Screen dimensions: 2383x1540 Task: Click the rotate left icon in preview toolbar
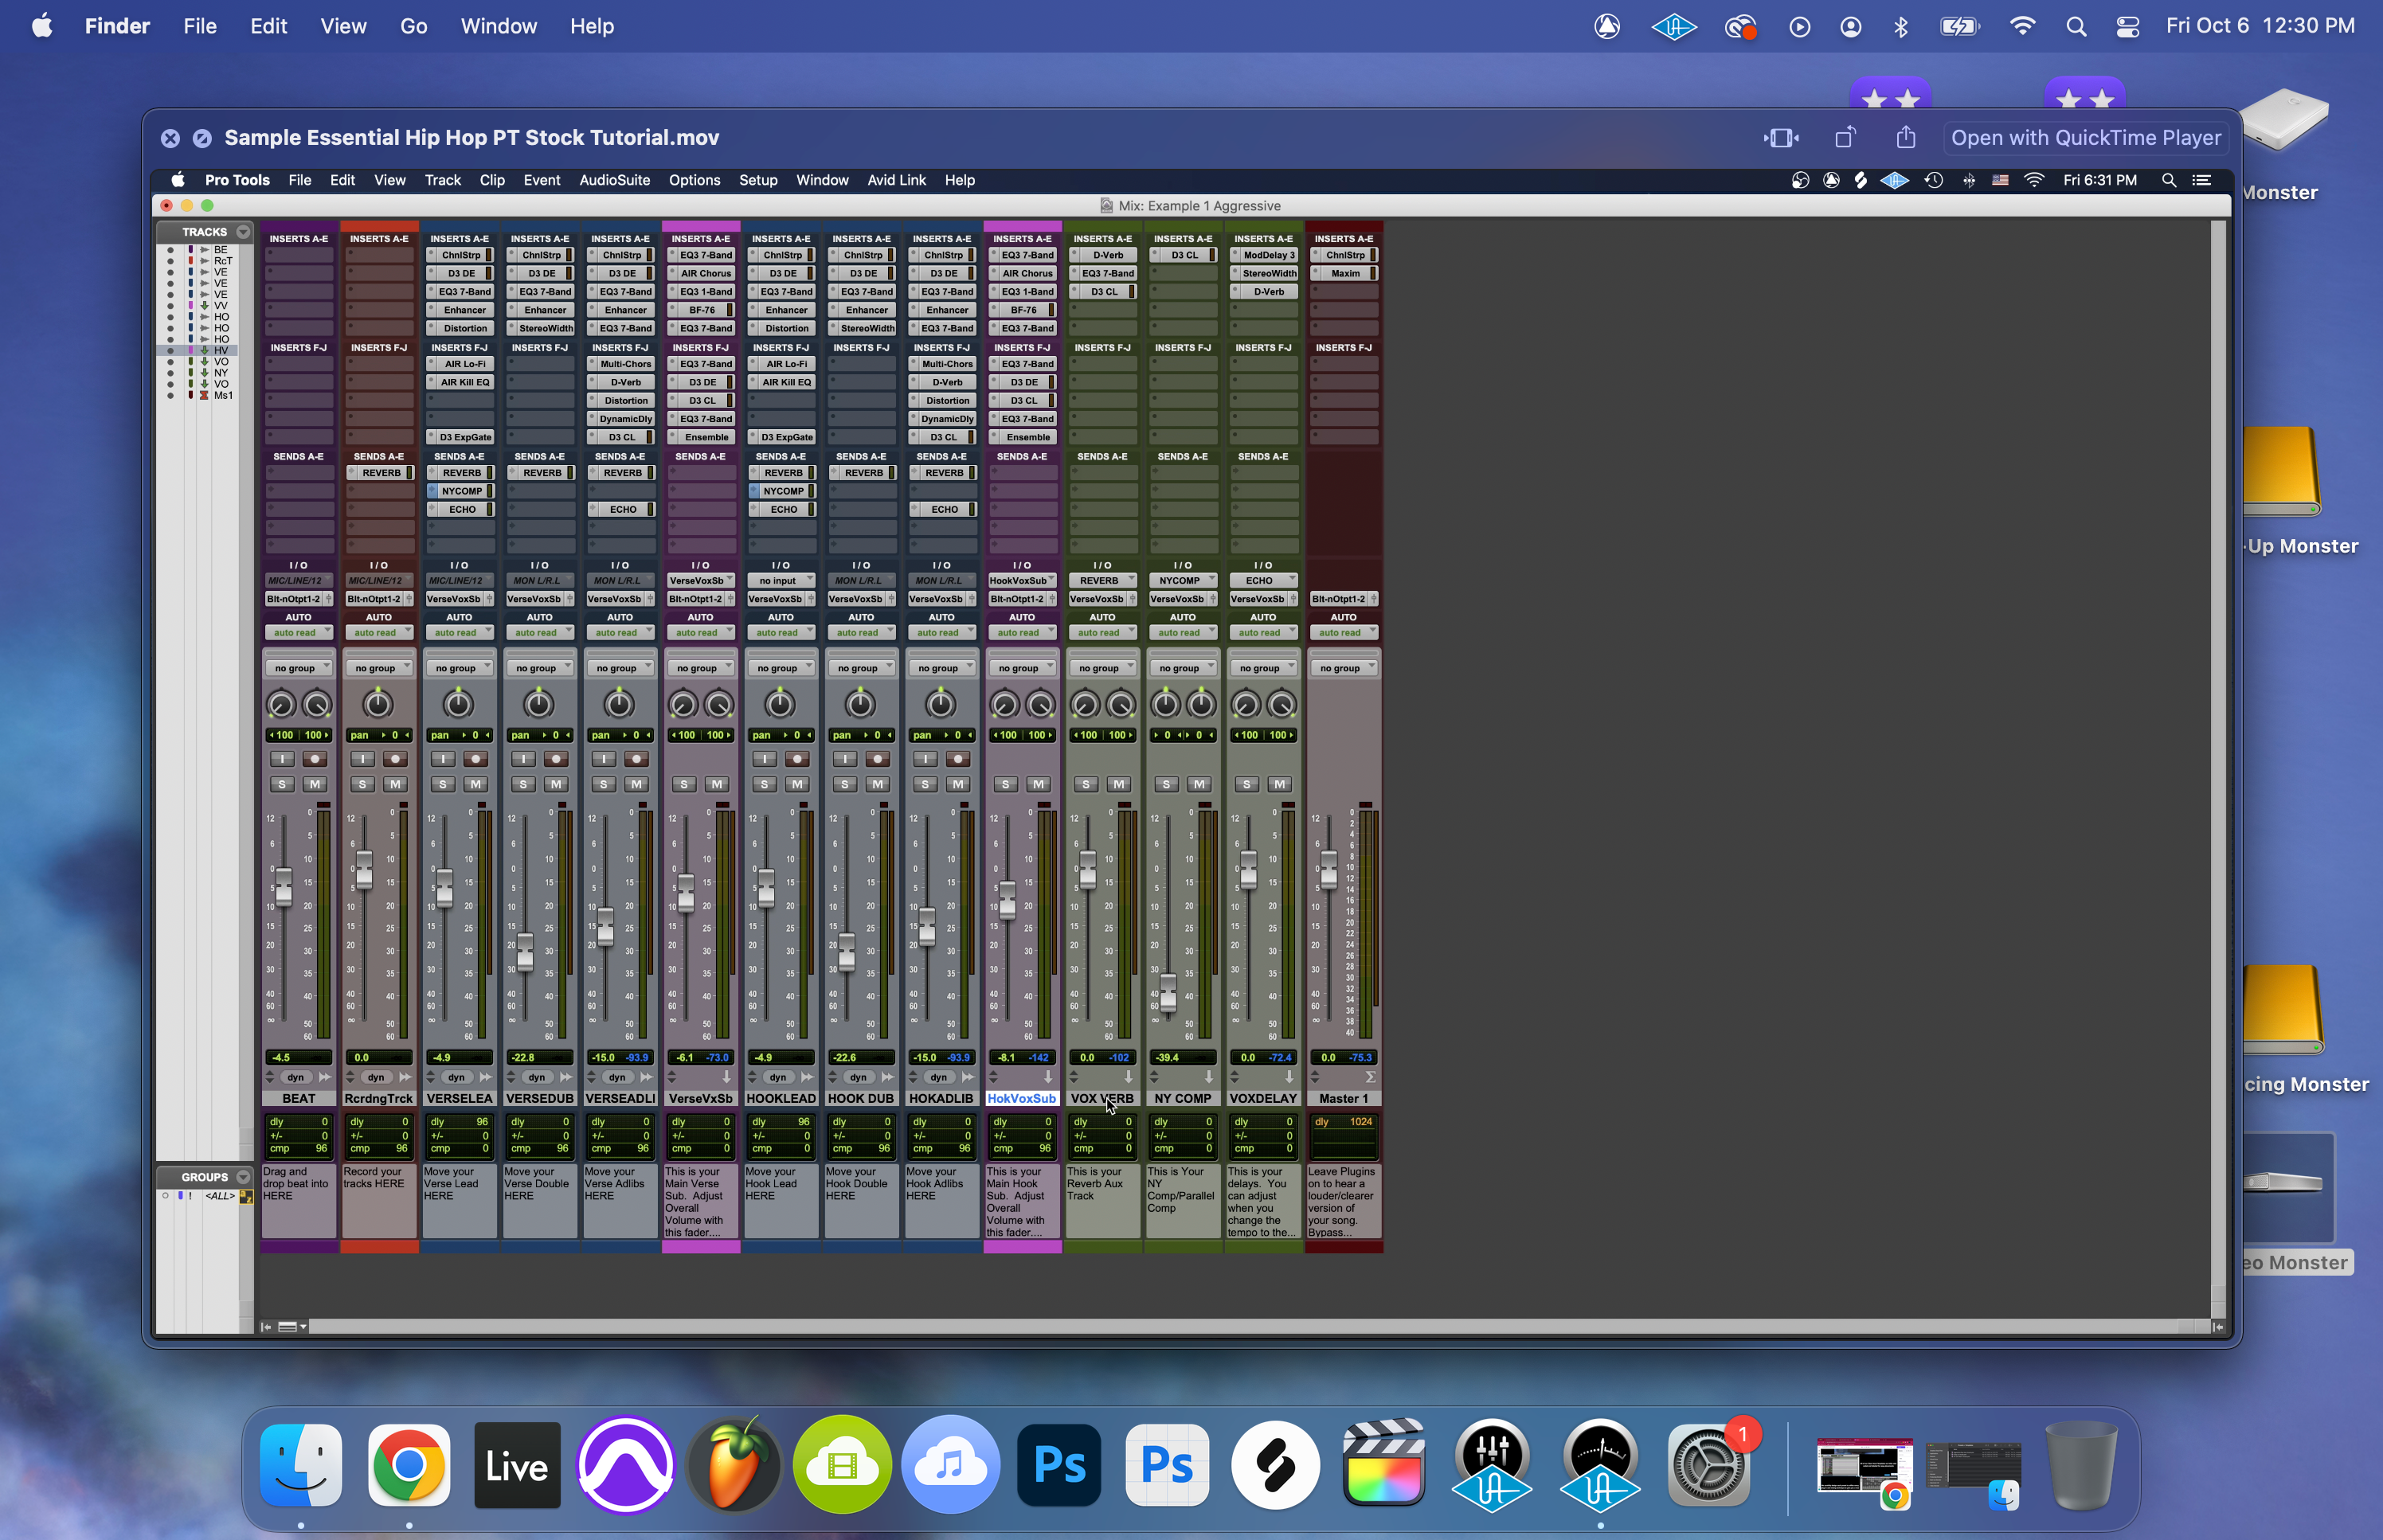(1845, 138)
